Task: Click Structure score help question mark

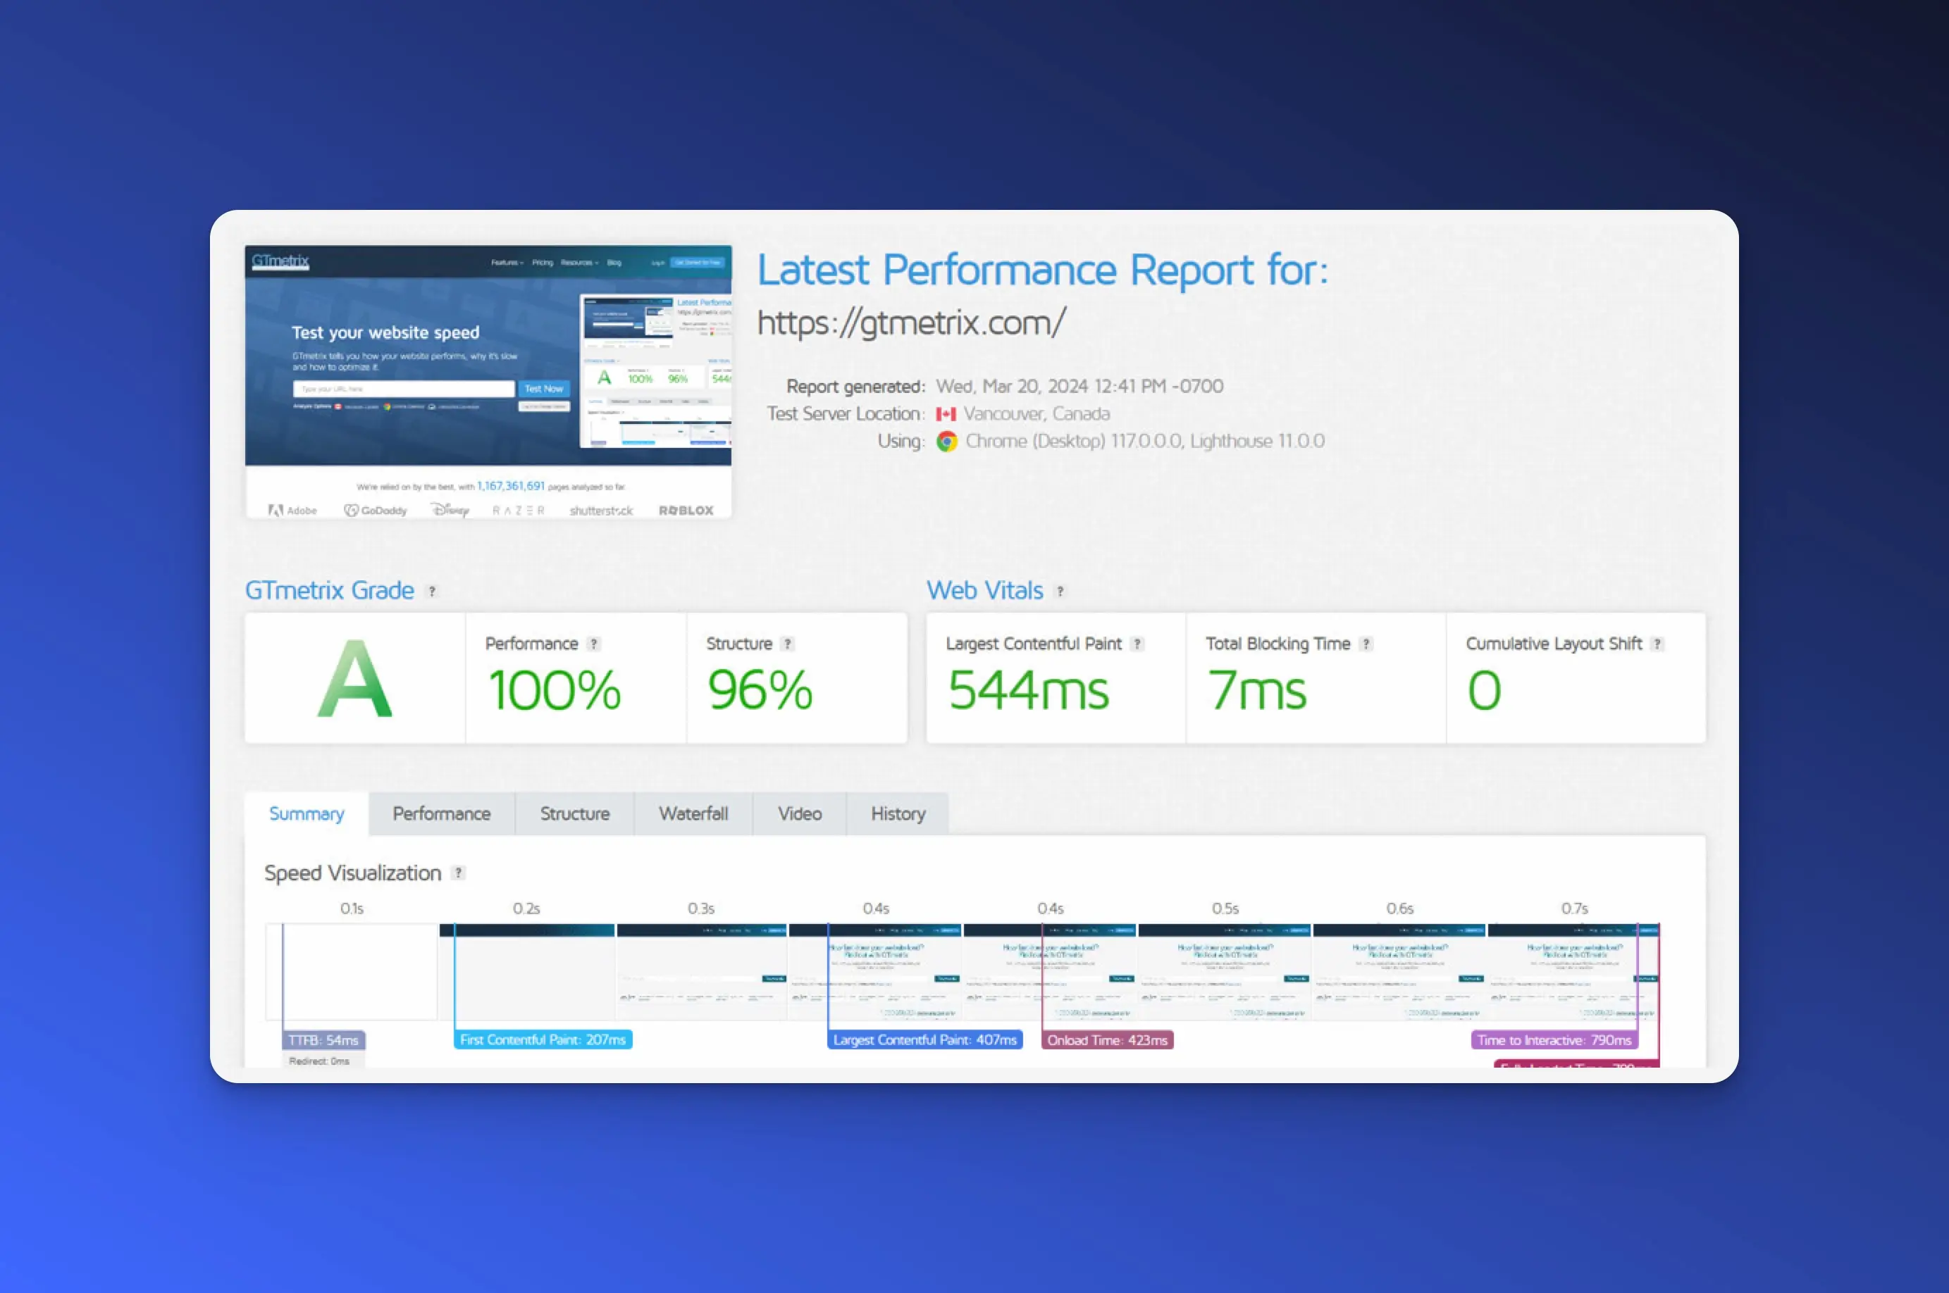Action: (x=788, y=644)
